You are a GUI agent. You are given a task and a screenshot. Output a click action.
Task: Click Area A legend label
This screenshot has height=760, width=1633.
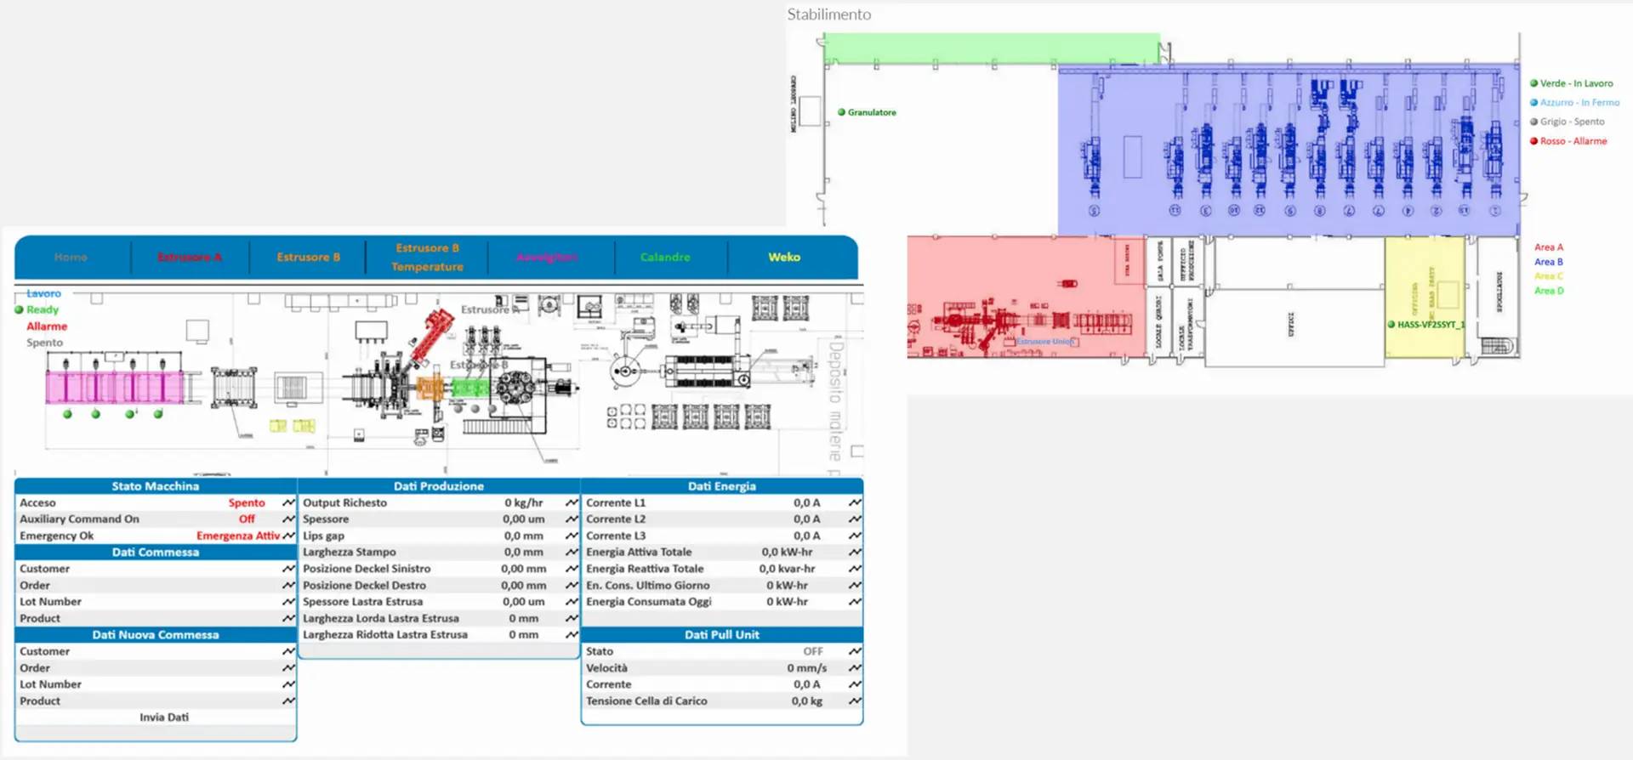click(1549, 247)
